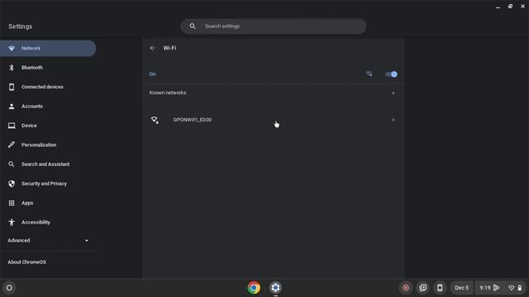529x297 pixels.
Task: Click the GPONWIFI_ED00 Wi-Fi signal icon
Action: 155,120
